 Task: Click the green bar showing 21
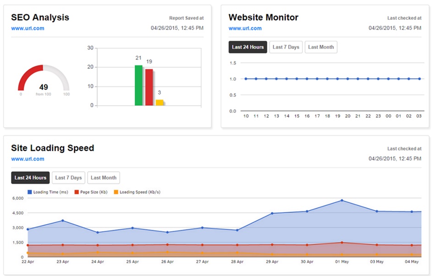(x=138, y=86)
